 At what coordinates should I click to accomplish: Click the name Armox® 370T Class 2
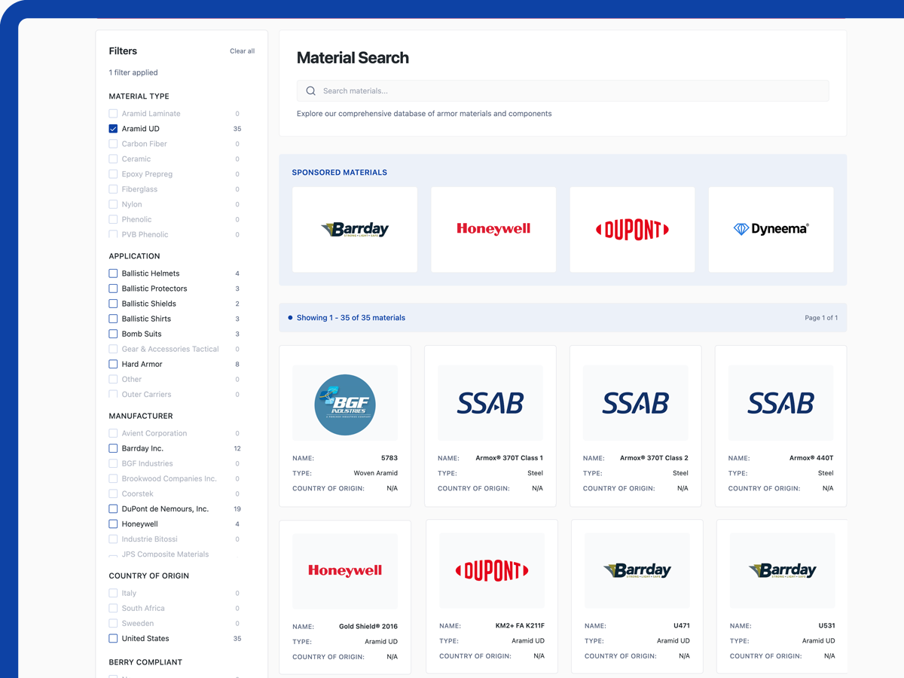[x=654, y=458]
